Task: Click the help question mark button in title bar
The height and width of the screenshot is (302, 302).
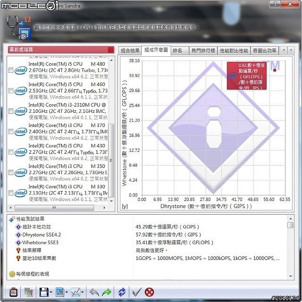Action: pyautogui.click(x=275, y=4)
